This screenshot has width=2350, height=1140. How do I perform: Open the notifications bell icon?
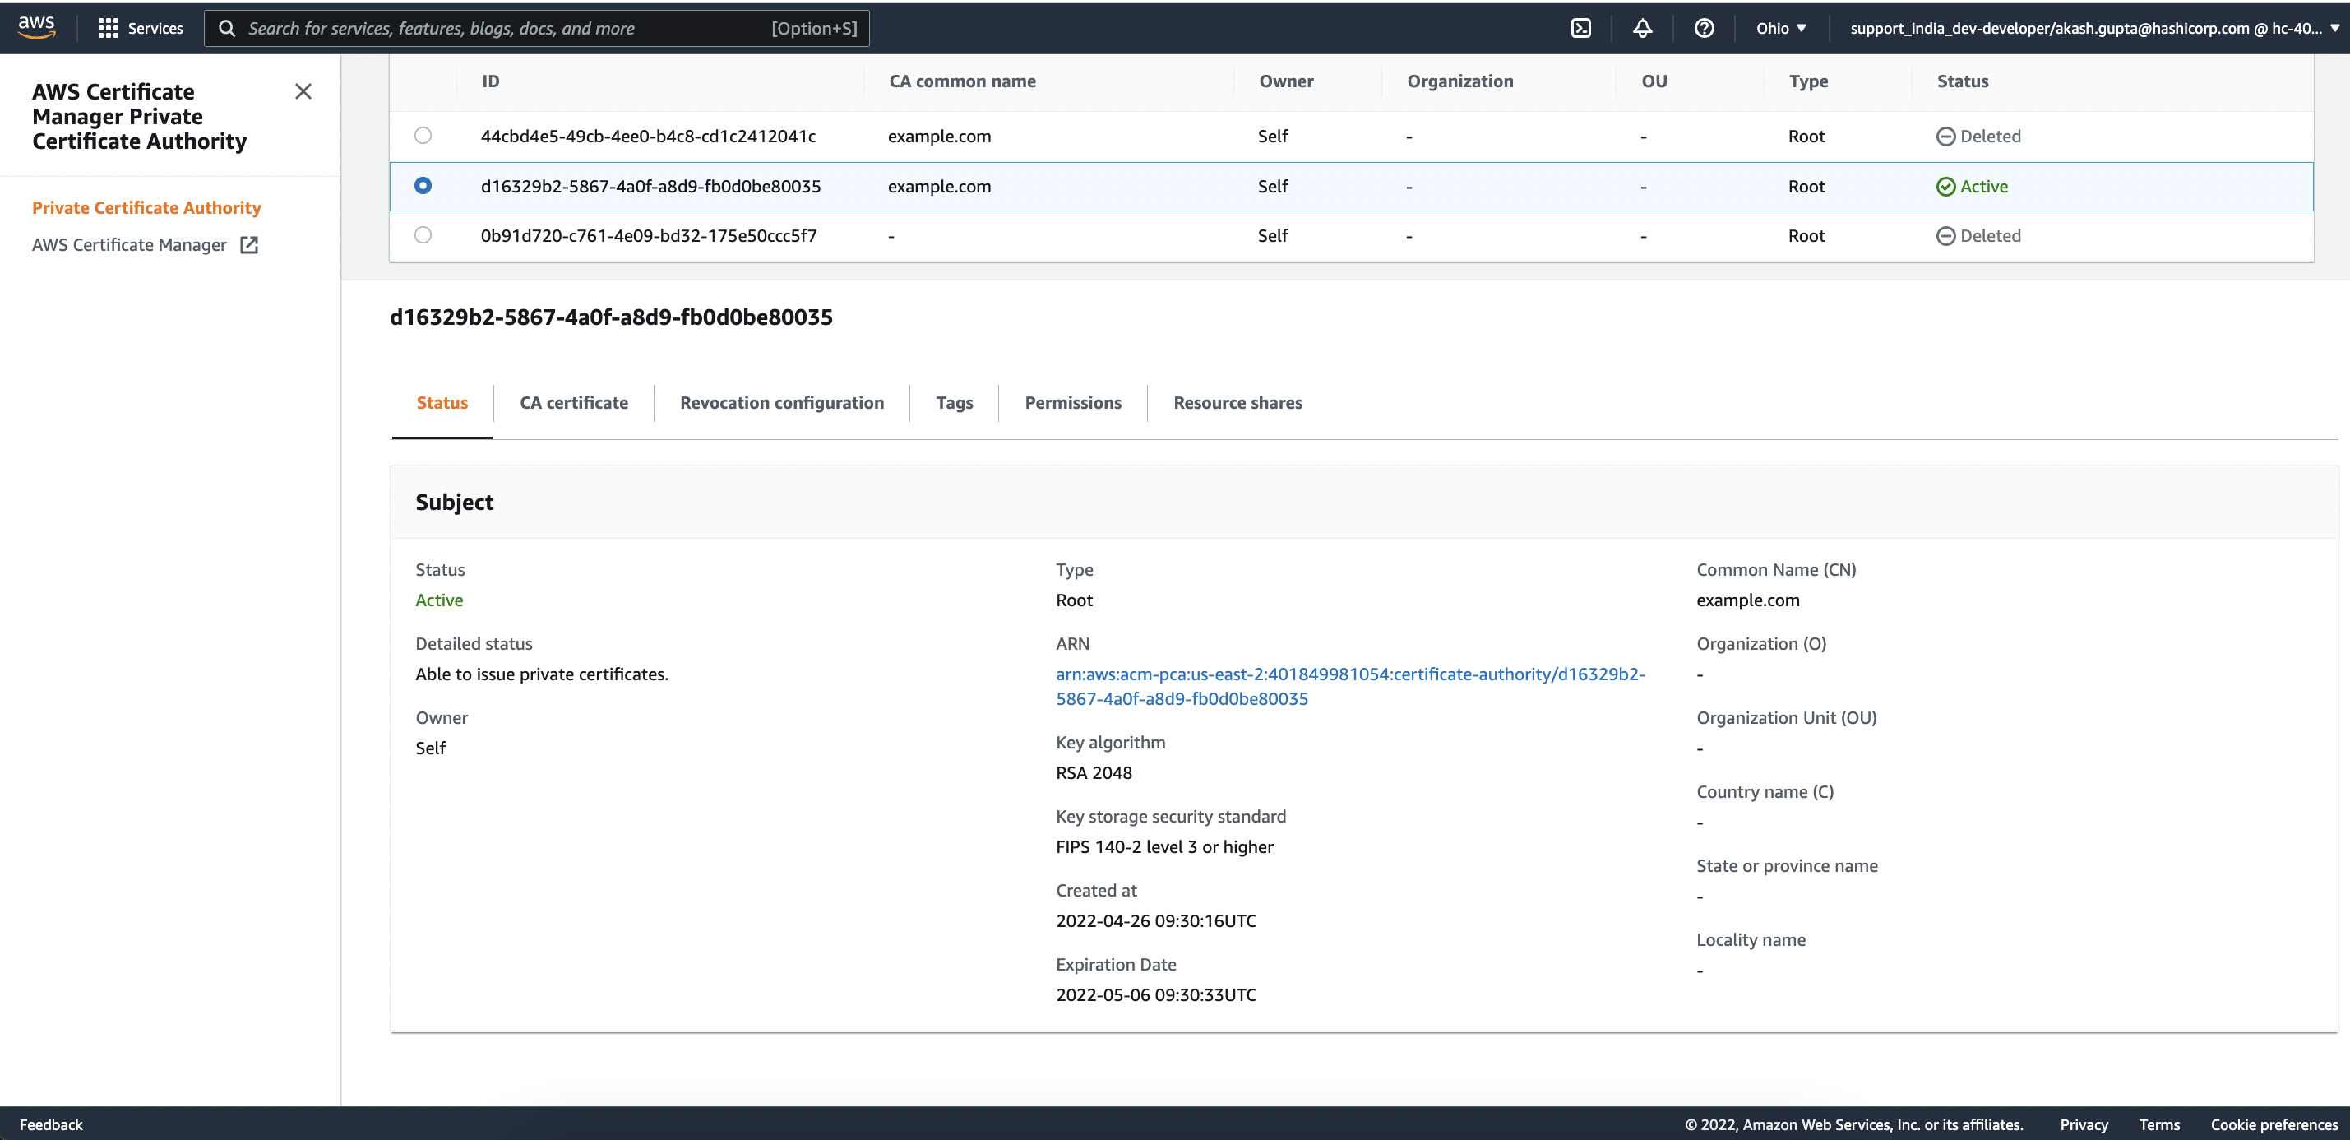(x=1642, y=28)
